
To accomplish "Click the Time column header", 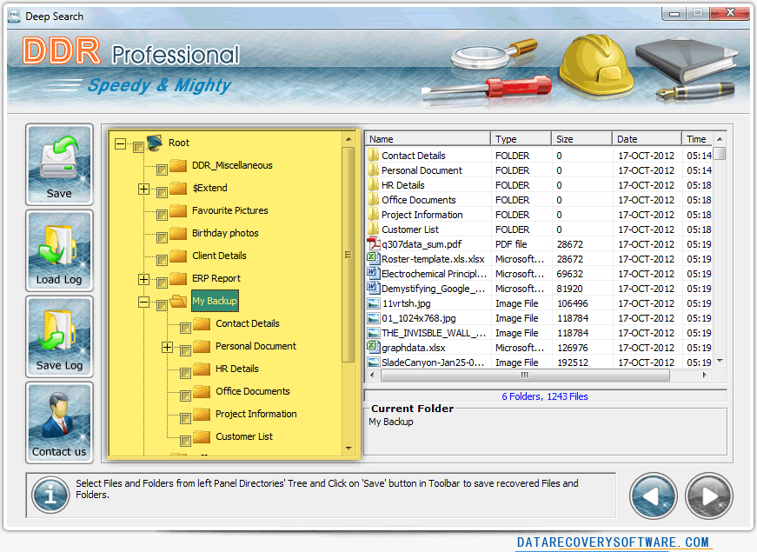I will (x=697, y=139).
